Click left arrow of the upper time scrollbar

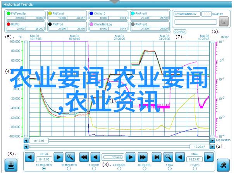(26, 140)
